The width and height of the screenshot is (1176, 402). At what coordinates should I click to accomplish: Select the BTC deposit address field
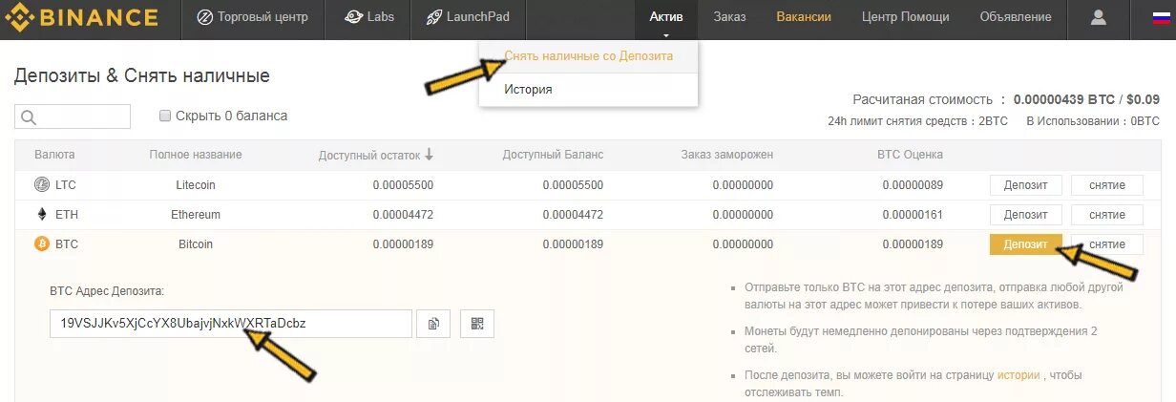231,324
